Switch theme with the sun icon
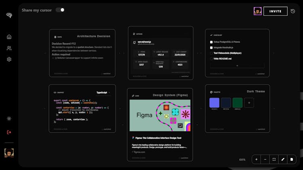Image resolution: width=303 pixels, height=170 pixels. pos(9,118)
